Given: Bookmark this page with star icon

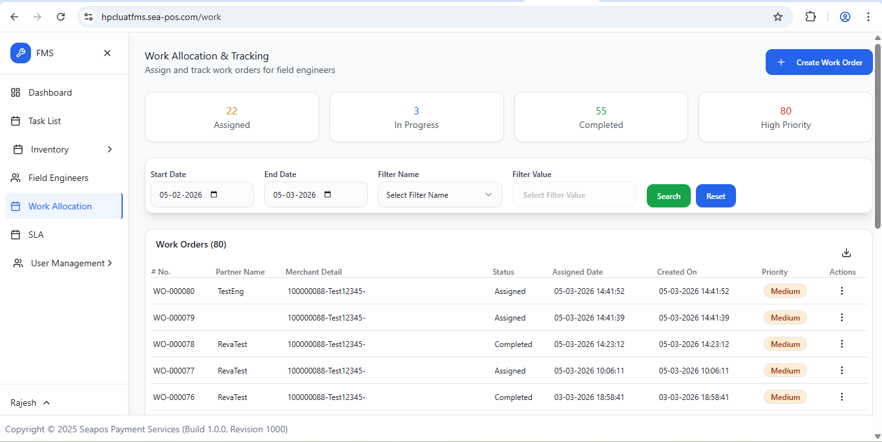Looking at the screenshot, I should 778,17.
